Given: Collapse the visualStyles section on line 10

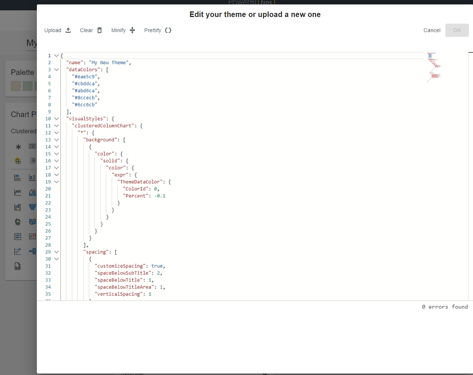Looking at the screenshot, I should coord(56,118).
